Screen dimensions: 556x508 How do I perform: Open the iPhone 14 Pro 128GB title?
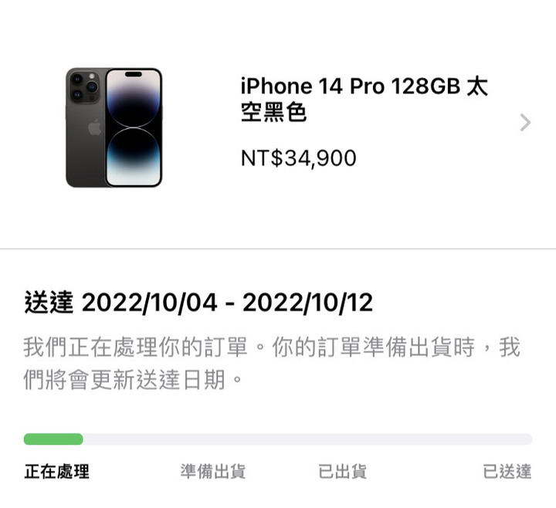click(364, 100)
